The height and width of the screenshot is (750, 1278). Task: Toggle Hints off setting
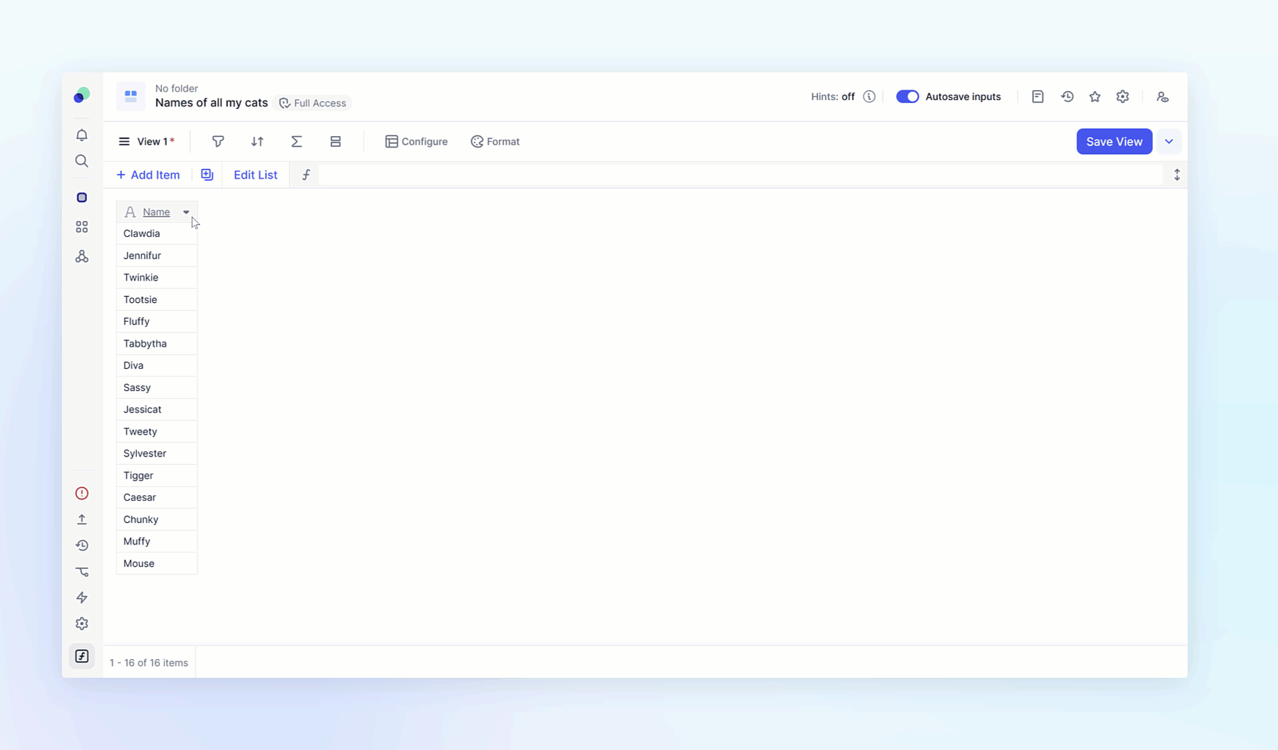832,97
